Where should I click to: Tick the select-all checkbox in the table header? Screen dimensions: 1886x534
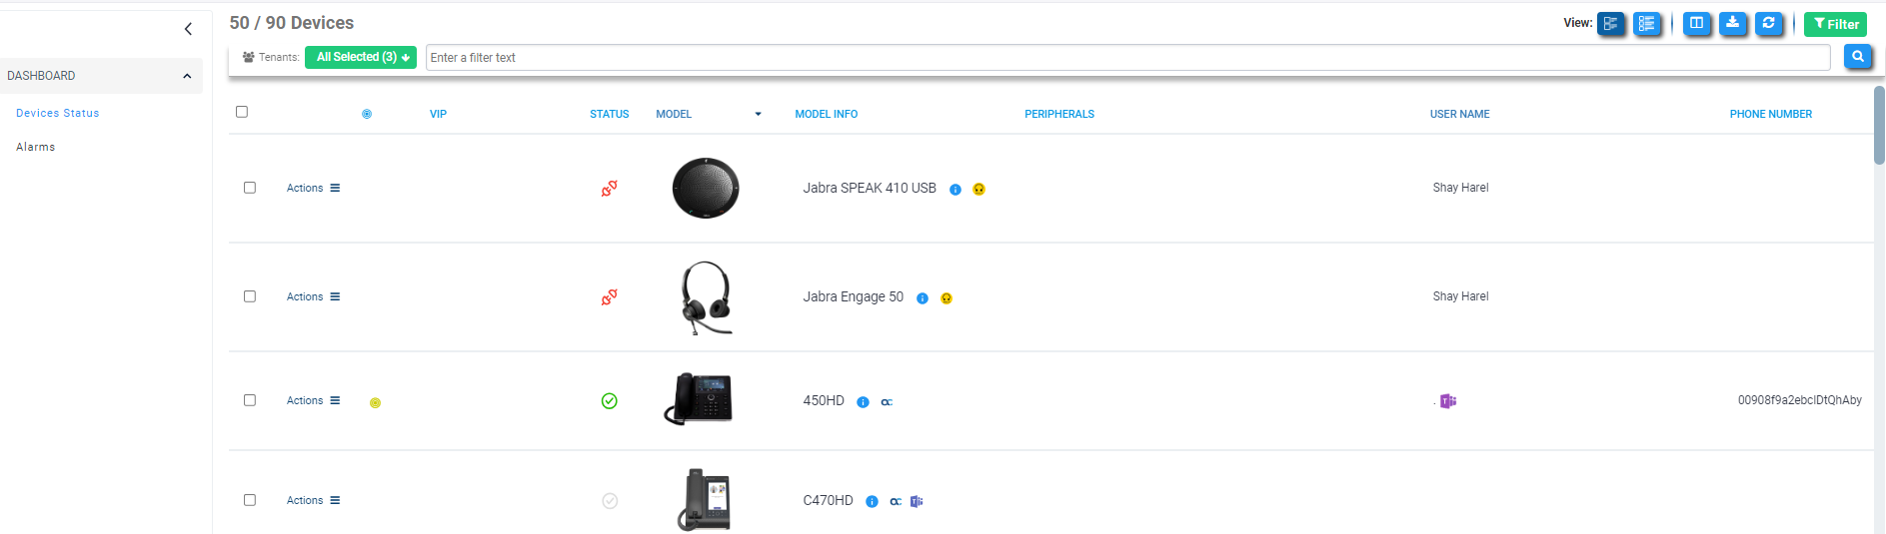[x=242, y=112]
